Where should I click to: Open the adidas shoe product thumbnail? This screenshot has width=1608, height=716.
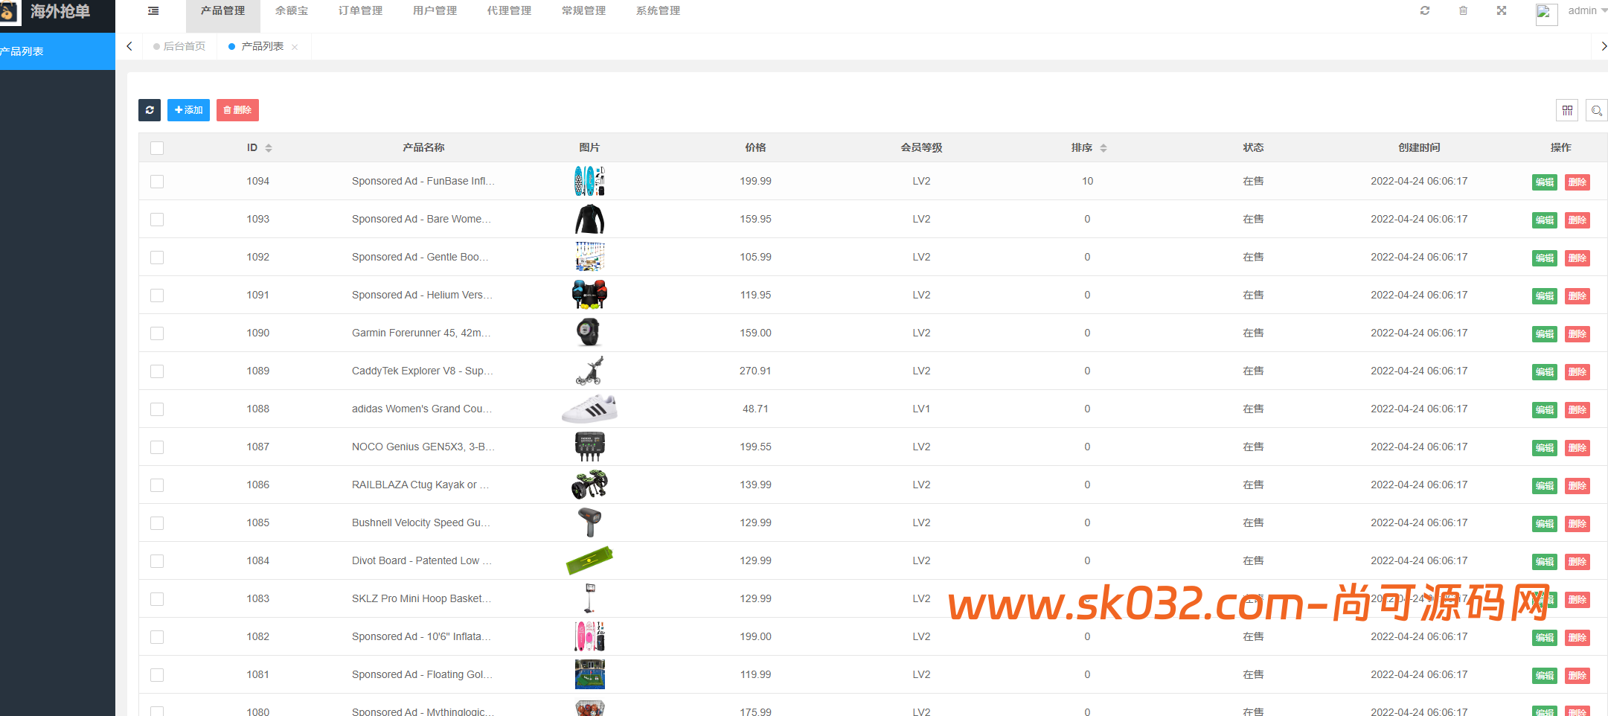[589, 409]
